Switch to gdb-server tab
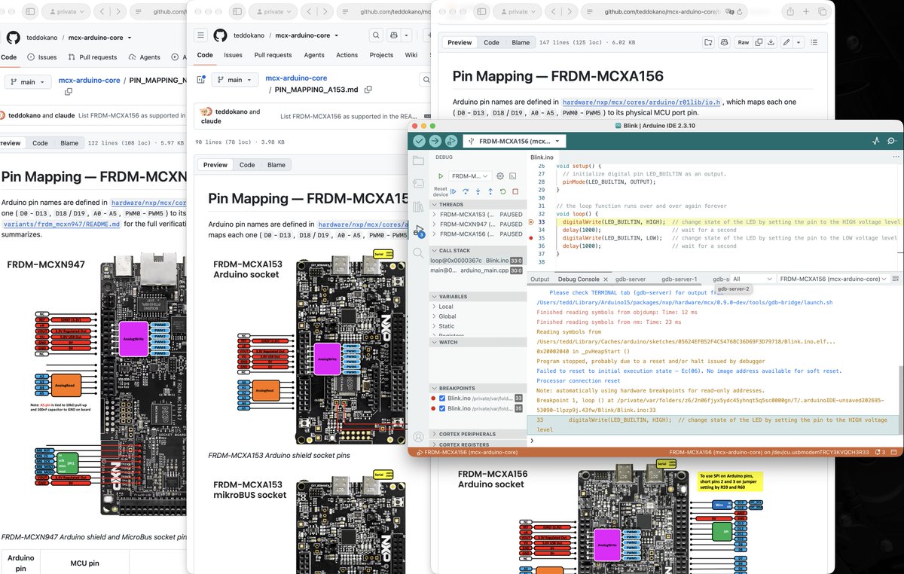Screen dimensions: 904x574 [x=630, y=279]
